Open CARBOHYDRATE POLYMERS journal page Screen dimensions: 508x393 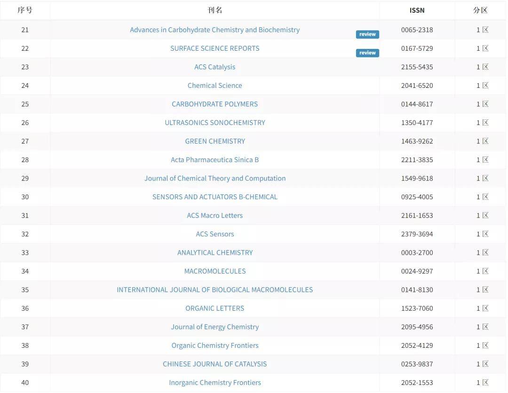point(214,104)
